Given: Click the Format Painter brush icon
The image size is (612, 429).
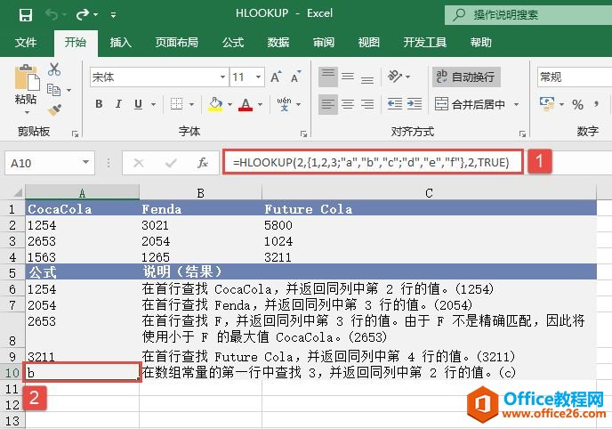Looking at the screenshot, I should (x=54, y=109).
